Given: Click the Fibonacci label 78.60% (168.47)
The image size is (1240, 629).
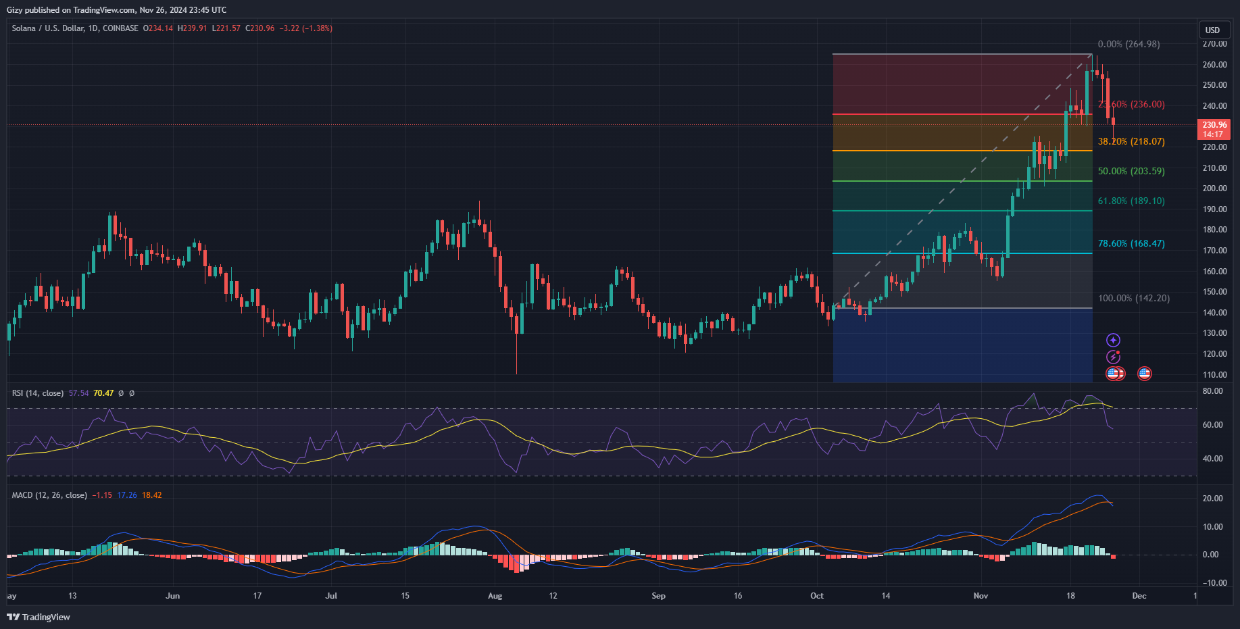Looking at the screenshot, I should coord(1131,243).
